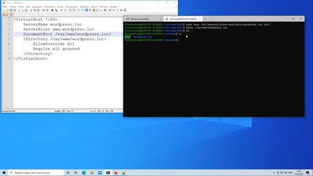Screen dimensions: 313x176
Task: Launch Microsoft Edge from the taskbar
Action: click(84, 173)
